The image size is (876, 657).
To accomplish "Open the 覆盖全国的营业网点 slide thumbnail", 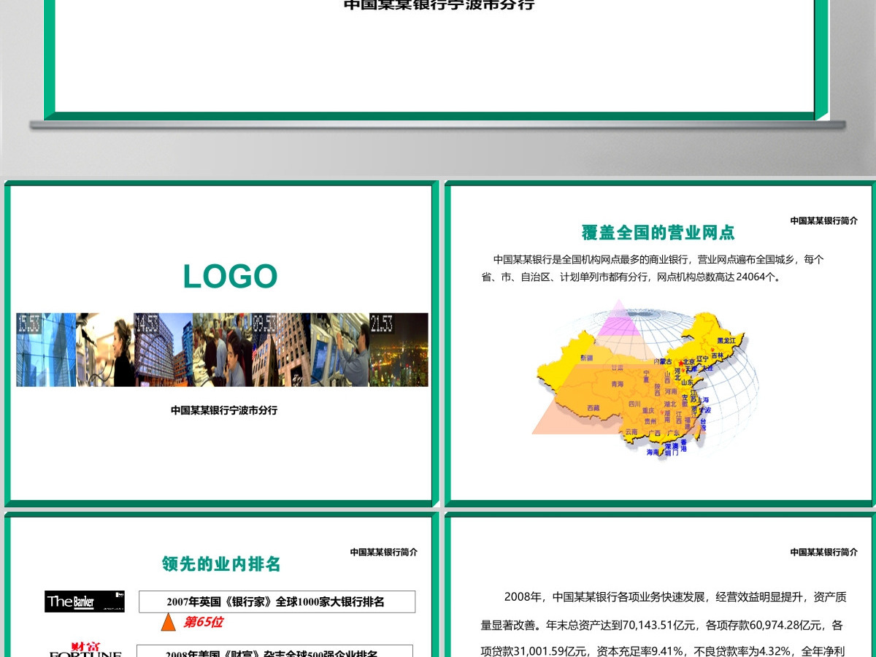I will 660,343.
